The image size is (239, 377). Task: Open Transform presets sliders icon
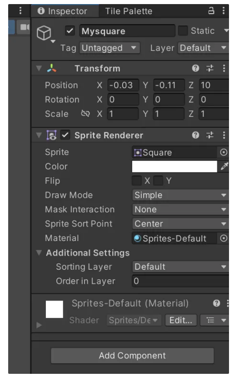click(210, 68)
